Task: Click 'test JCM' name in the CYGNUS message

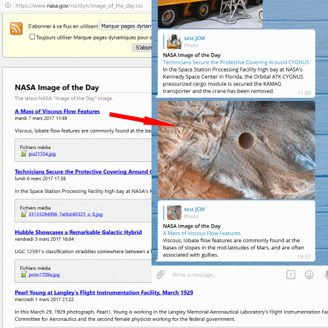Action: [x=194, y=38]
